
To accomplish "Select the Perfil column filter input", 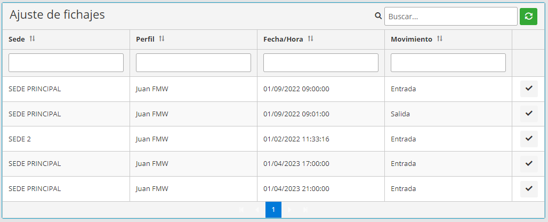I will tap(194, 62).
